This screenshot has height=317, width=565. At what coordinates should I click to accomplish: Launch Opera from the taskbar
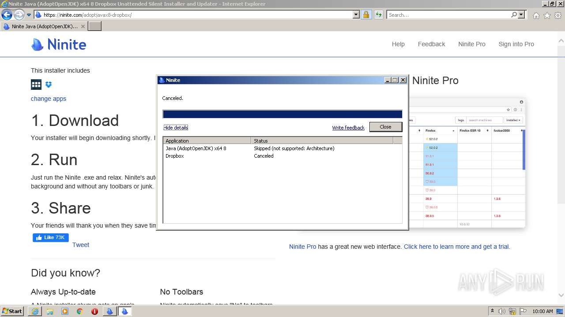(x=94, y=311)
